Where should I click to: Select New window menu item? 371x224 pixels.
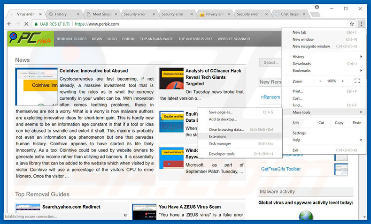pos(324,39)
